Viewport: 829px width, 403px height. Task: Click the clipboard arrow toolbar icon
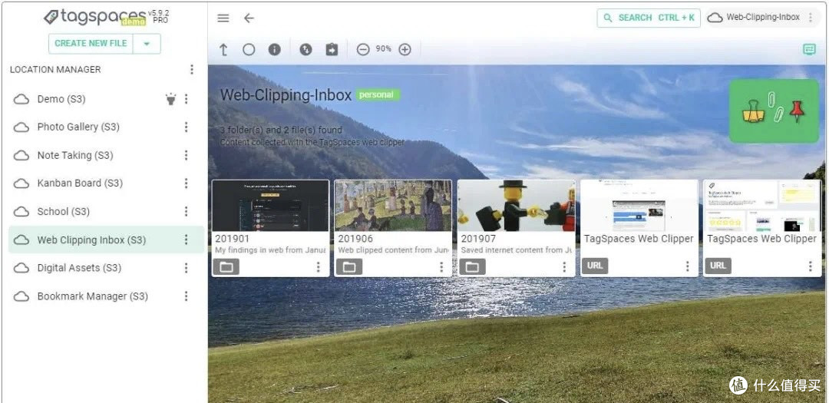pyautogui.click(x=332, y=50)
